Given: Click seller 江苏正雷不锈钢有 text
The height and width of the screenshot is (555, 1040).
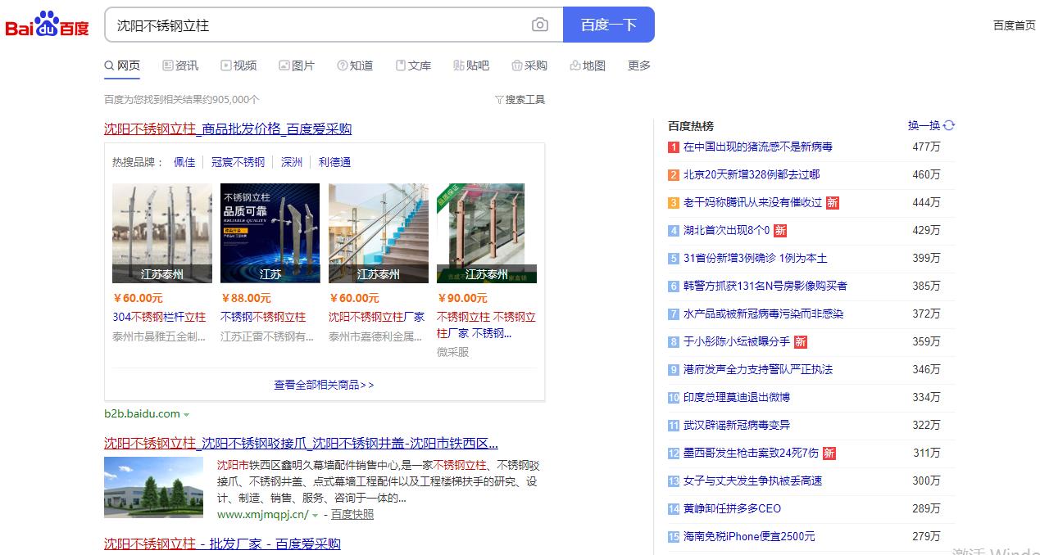Looking at the screenshot, I should click(x=267, y=336).
